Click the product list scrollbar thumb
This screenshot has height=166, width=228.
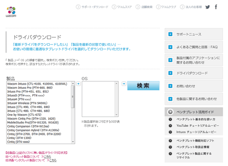tap(73, 97)
